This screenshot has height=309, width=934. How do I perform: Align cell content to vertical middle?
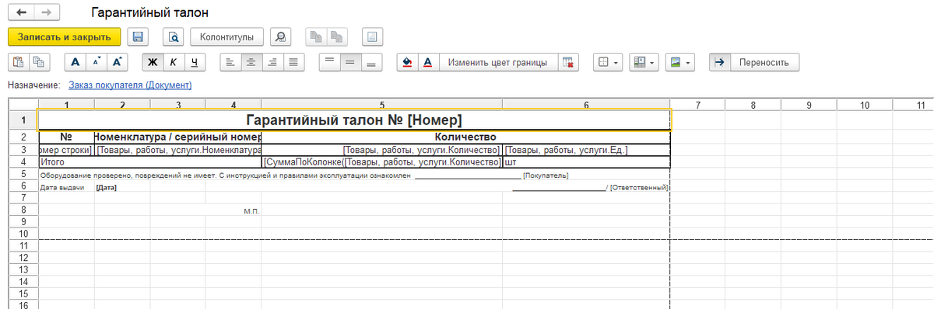(x=350, y=62)
